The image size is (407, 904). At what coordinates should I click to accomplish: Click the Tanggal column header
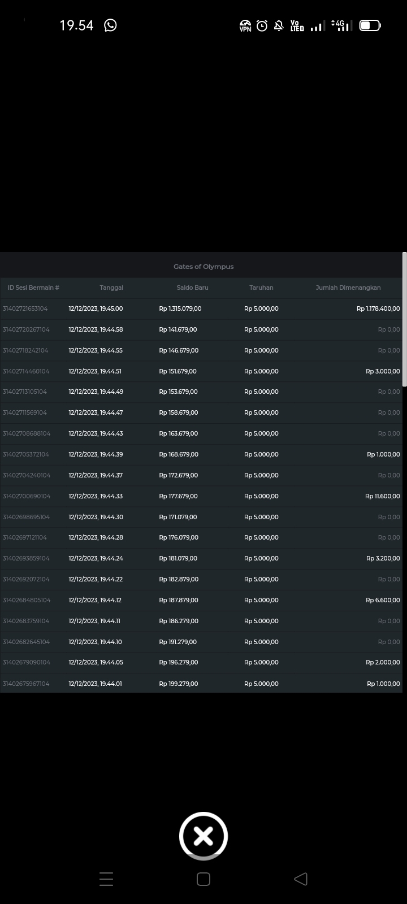111,288
